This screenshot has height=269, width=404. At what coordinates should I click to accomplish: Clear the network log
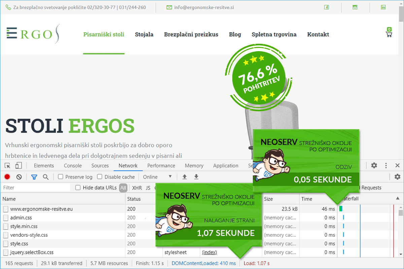tap(19, 177)
